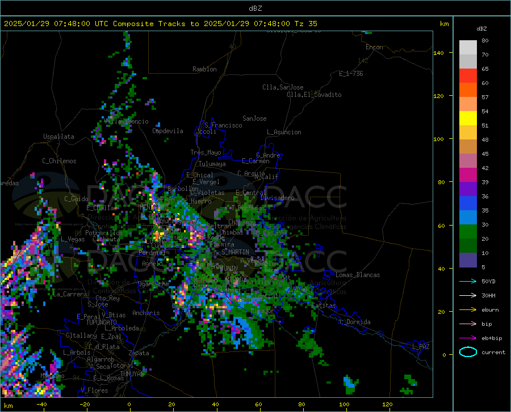Click the 'Clla.El_Cavadito' map label
511x412 pixels.
tap(314, 95)
